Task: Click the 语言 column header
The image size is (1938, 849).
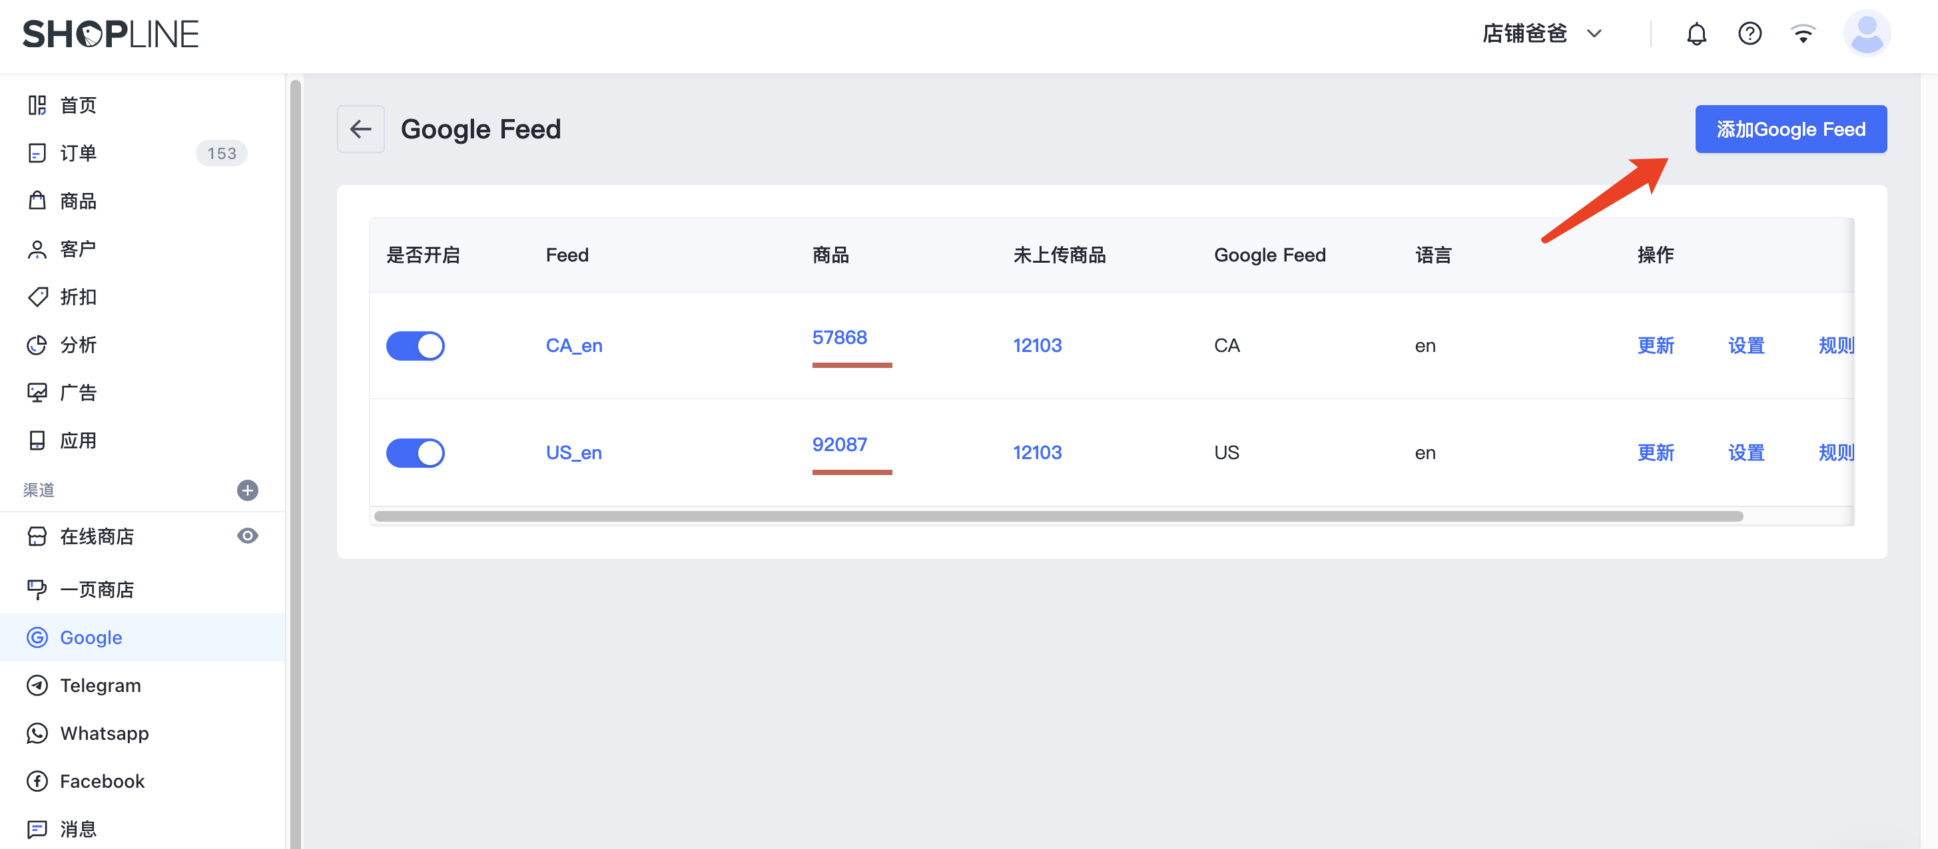Action: pyautogui.click(x=1433, y=255)
